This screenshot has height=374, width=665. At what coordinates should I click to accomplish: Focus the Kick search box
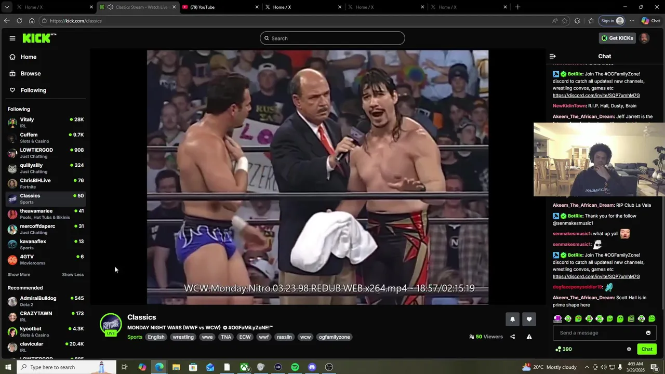tap(332, 38)
